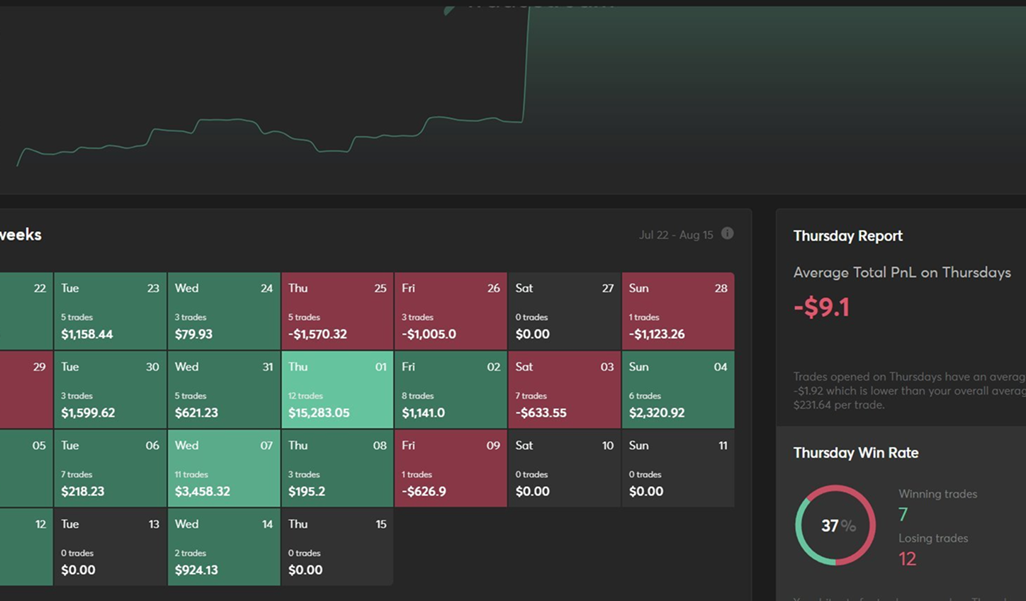The width and height of the screenshot is (1026, 601).
Task: Open Saturday 27 zero trades cell
Action: click(x=565, y=311)
